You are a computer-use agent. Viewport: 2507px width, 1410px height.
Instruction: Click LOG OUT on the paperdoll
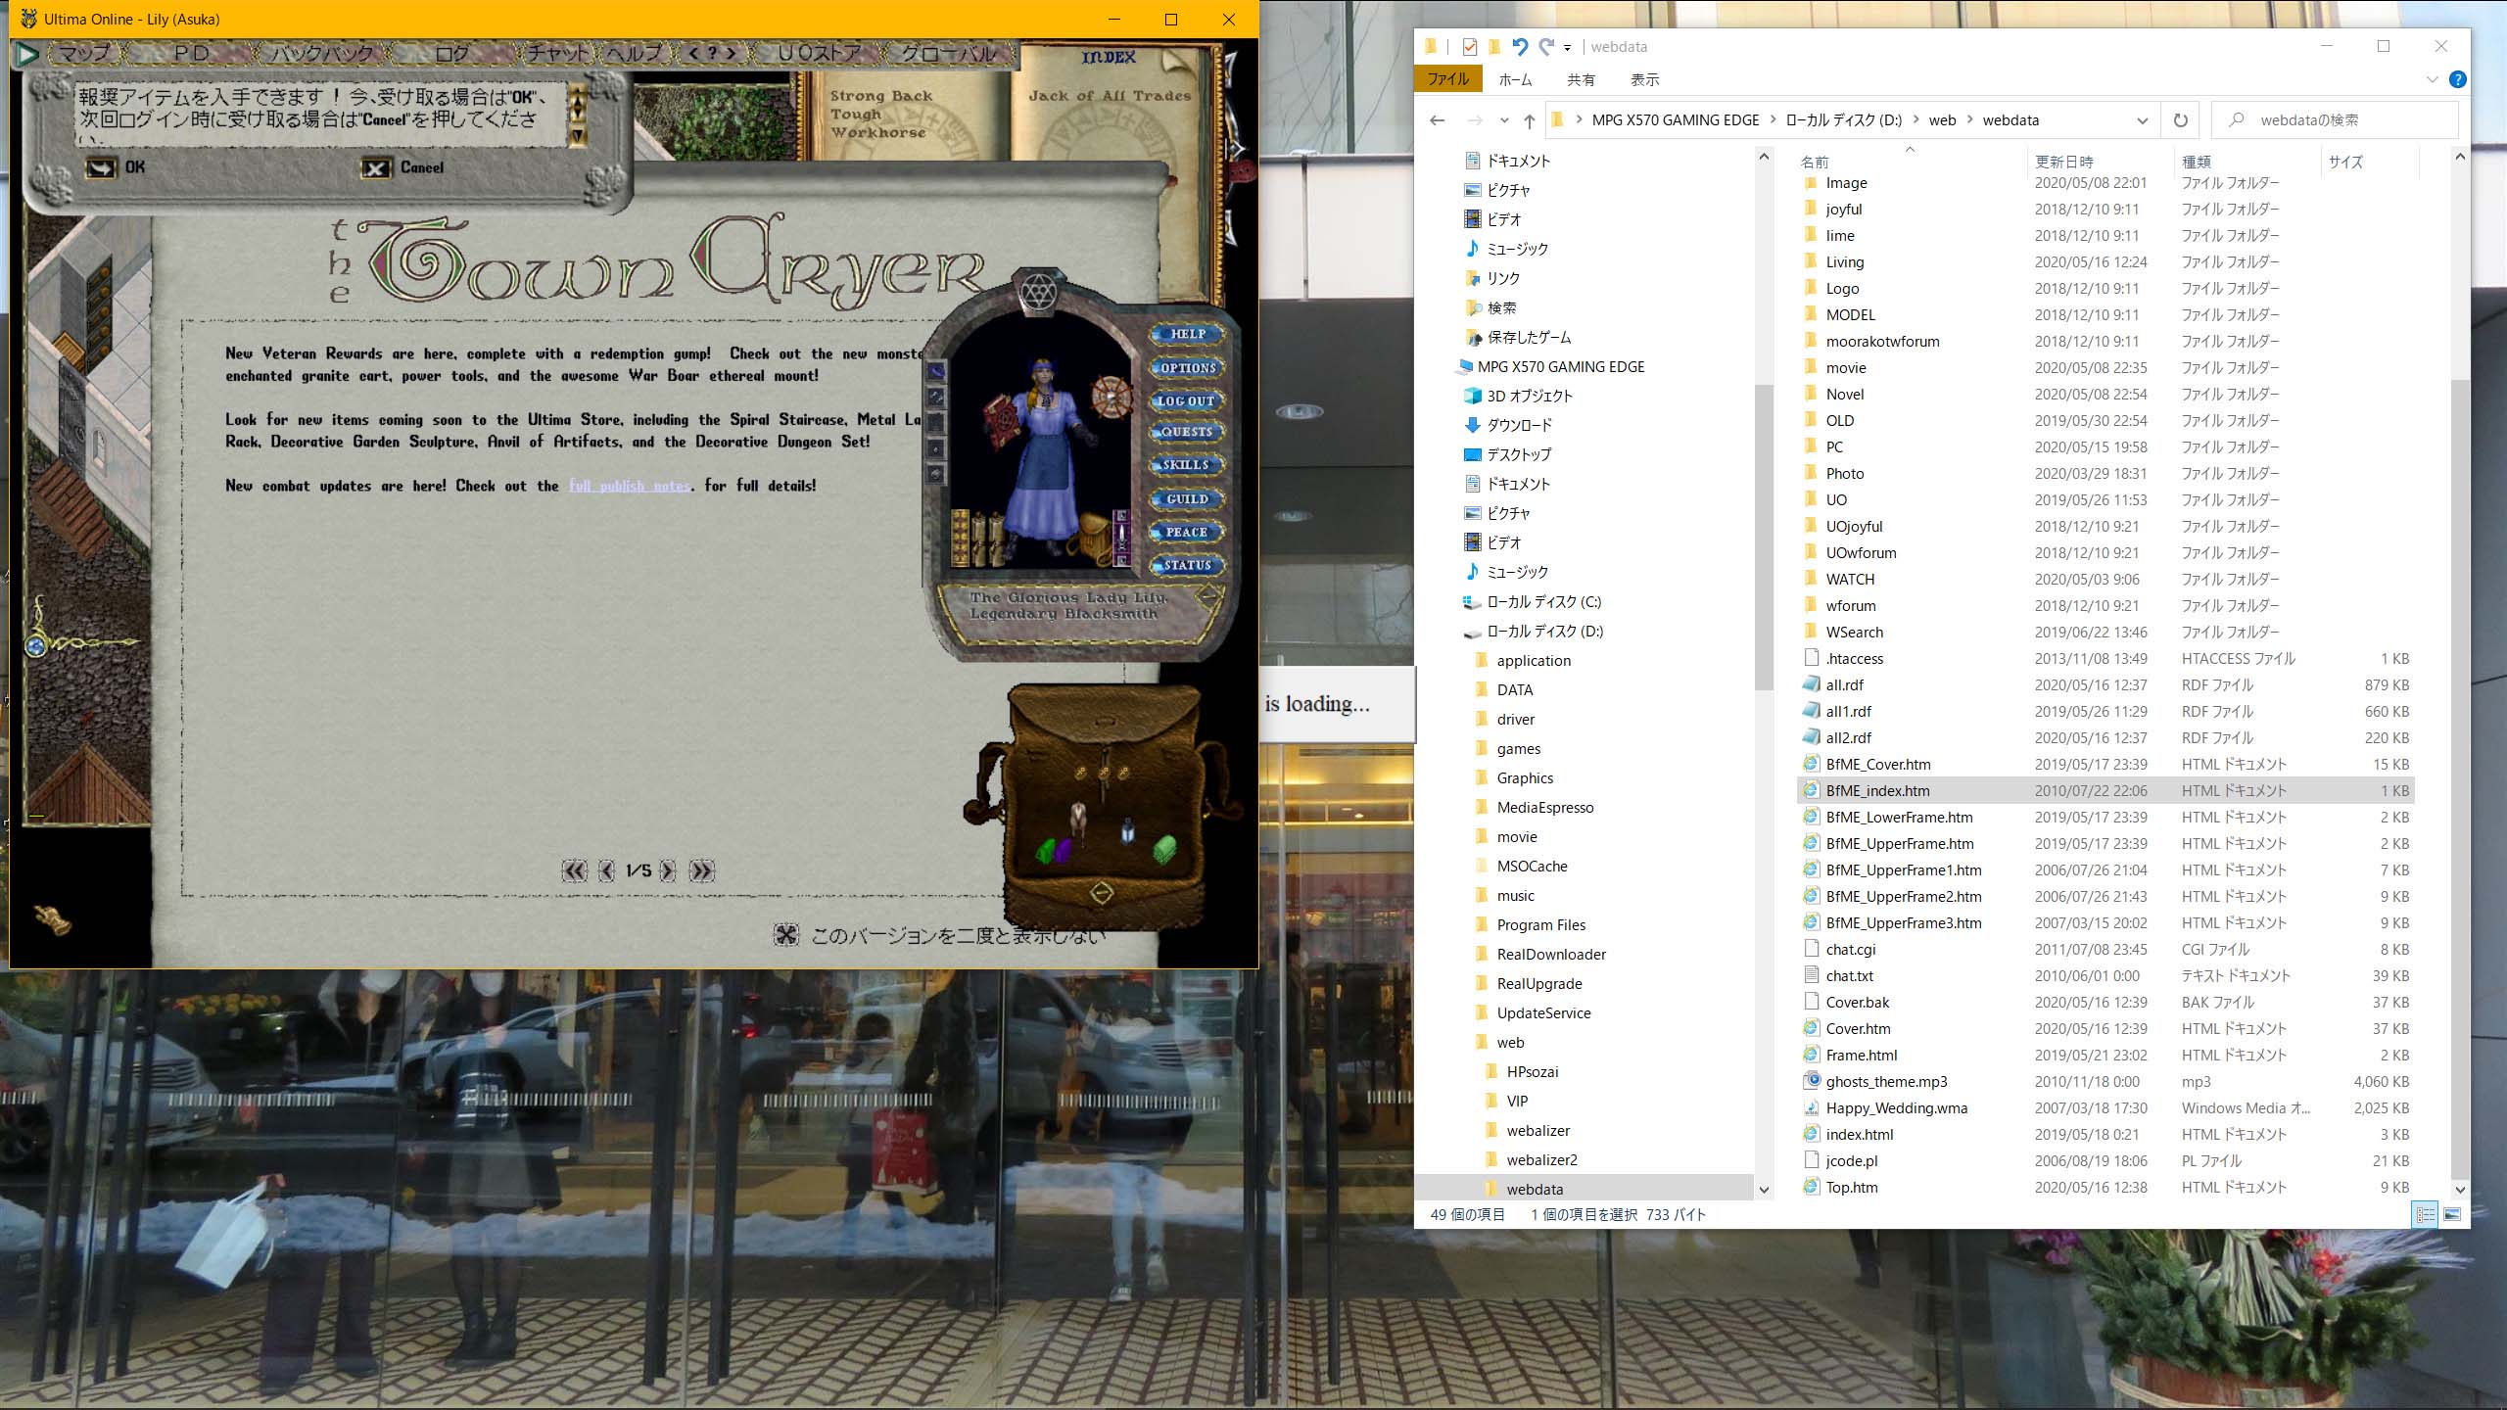pos(1187,400)
